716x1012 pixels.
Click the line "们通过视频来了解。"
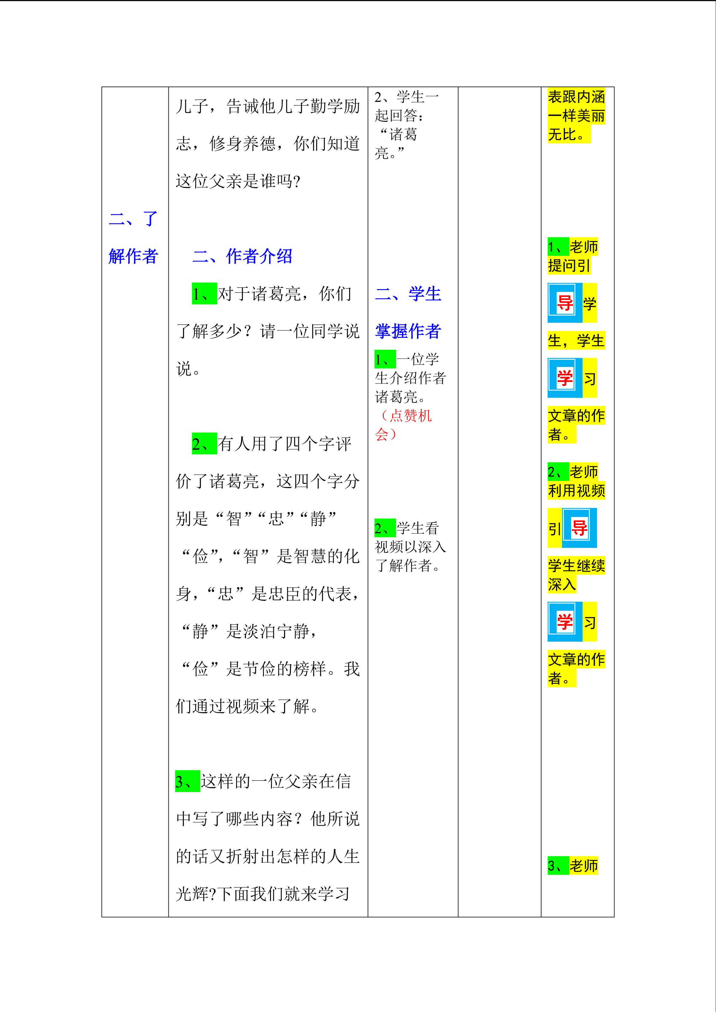coord(247,706)
